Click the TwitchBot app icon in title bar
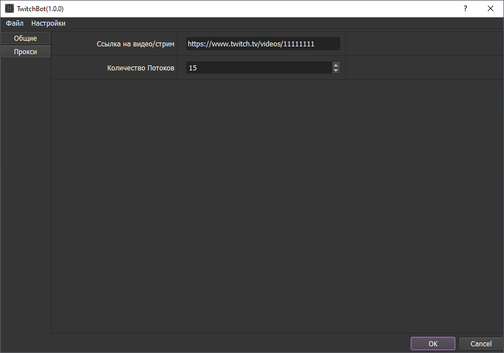Screen dimensions: 504x353 (9, 9)
